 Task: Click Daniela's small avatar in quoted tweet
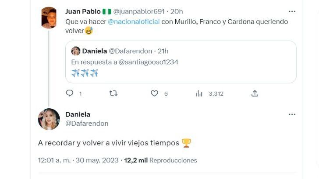(75, 51)
